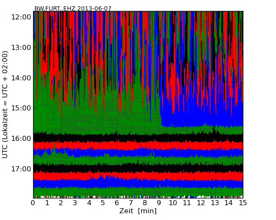Click the x-axis tick label 15
The image size is (276, 220).
[243, 203]
